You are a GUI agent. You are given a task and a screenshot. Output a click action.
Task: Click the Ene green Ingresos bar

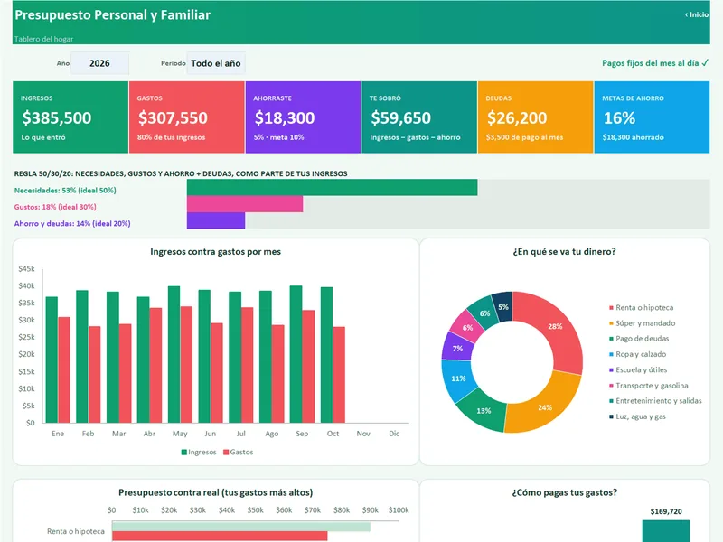(52, 360)
